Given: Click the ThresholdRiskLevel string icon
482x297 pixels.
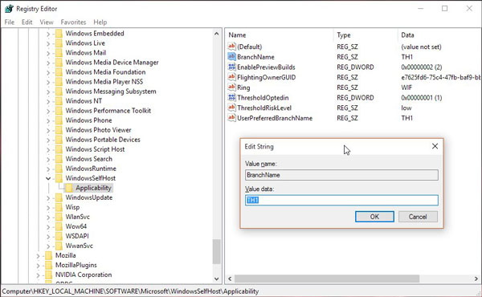Looking at the screenshot, I should point(231,108).
